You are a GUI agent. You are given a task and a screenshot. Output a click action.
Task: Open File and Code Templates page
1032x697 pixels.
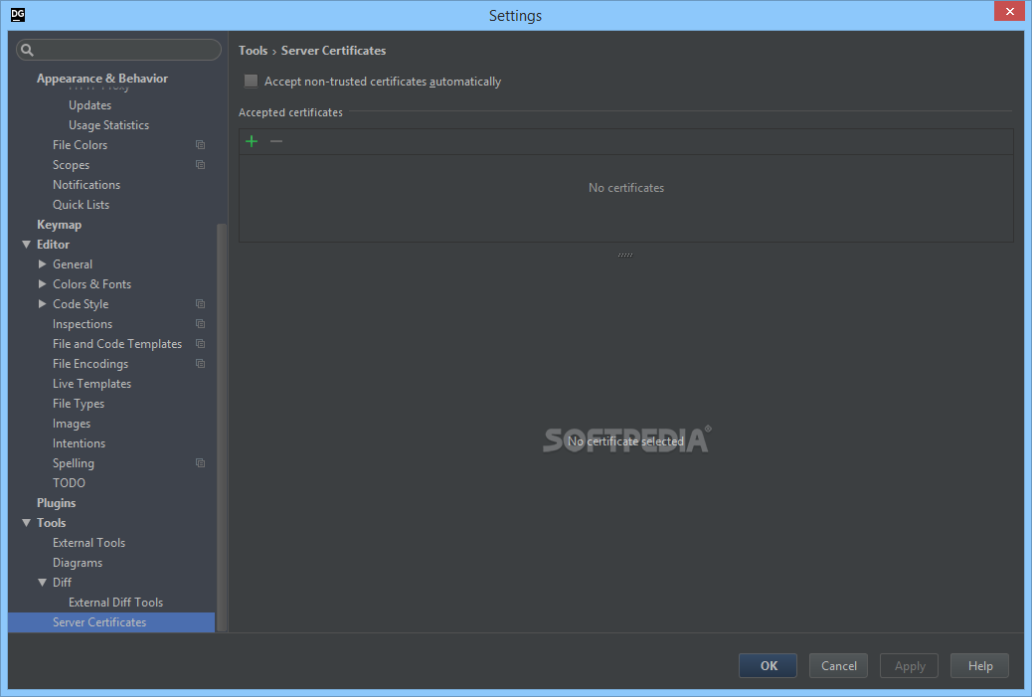[x=117, y=344]
